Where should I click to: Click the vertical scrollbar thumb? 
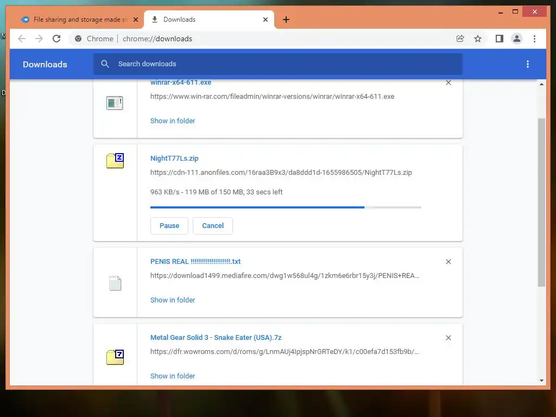[x=541, y=202]
